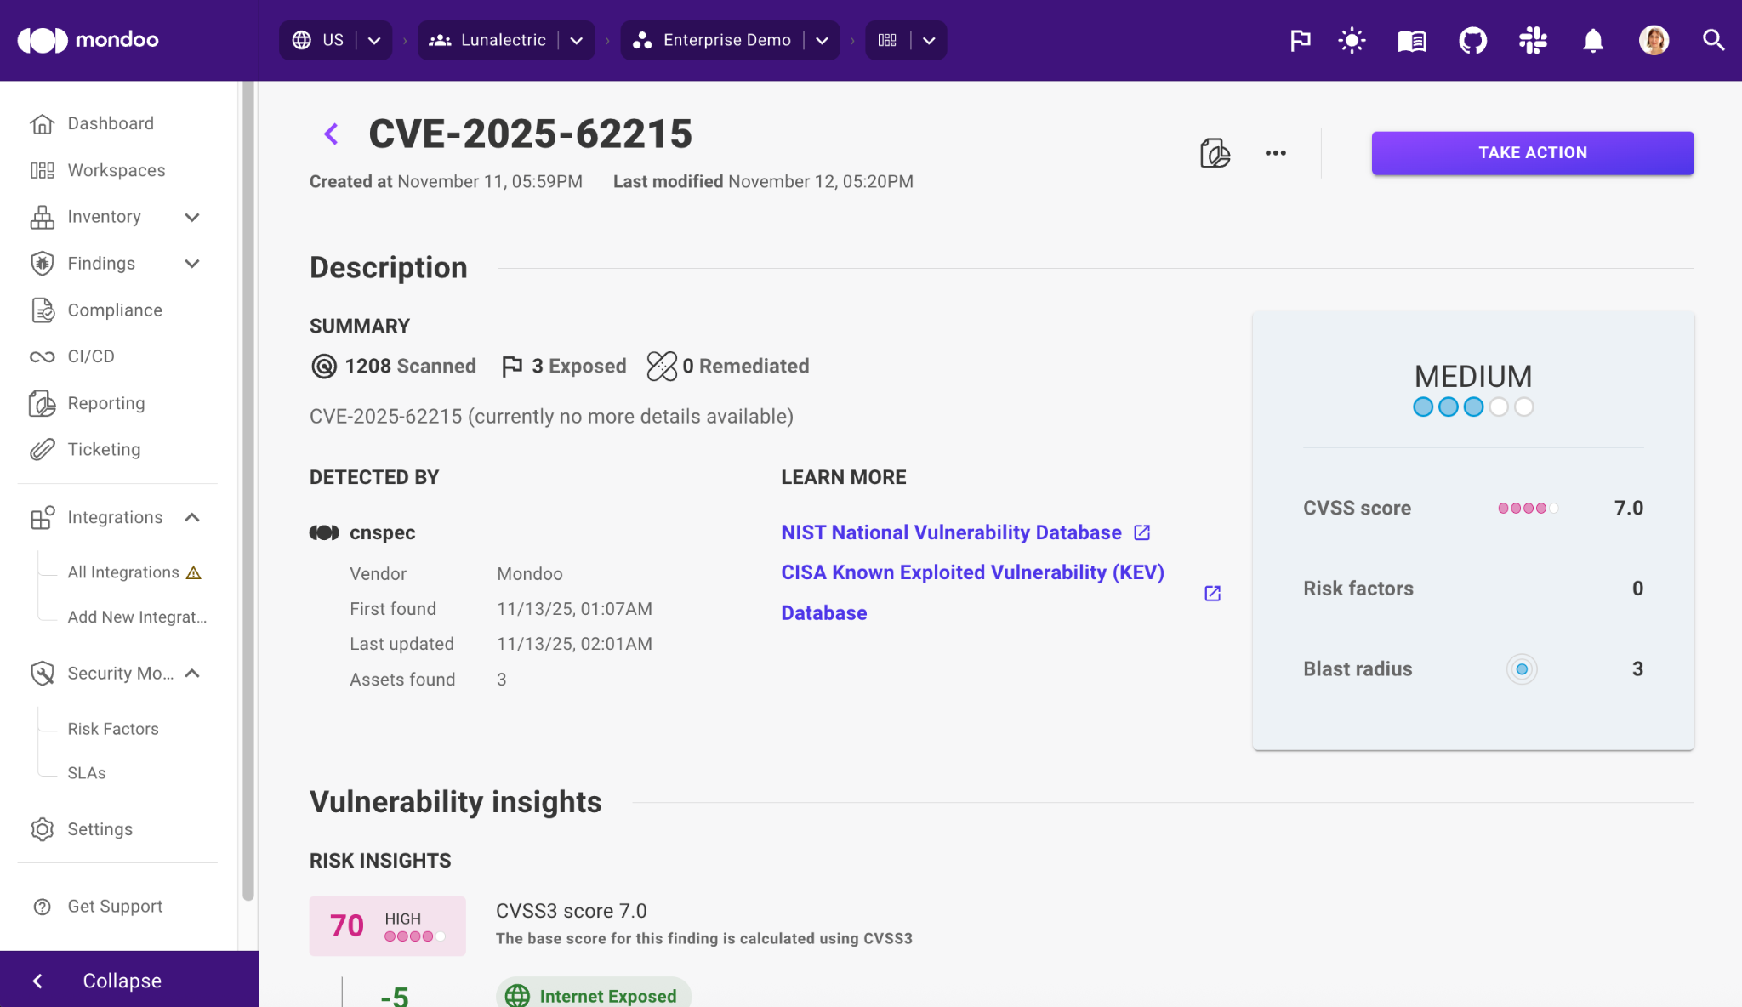Open the Slack community icon
The height and width of the screenshot is (1007, 1742).
tap(1533, 40)
